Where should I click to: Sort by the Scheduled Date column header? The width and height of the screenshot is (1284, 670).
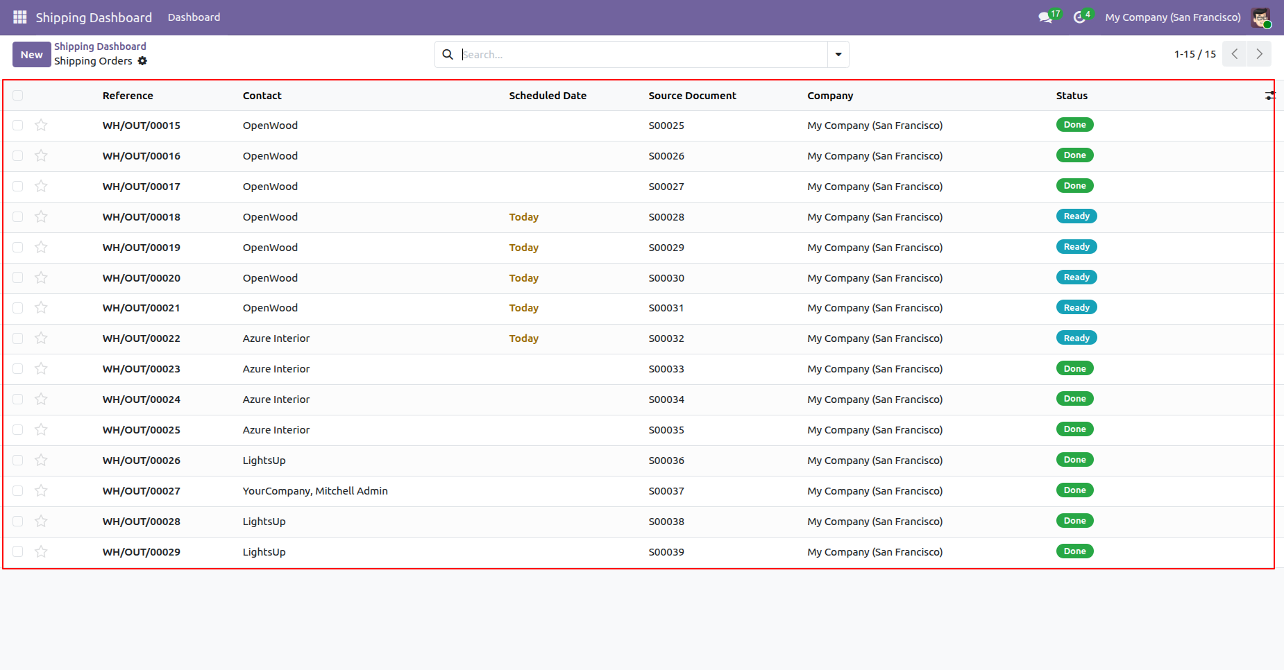coord(548,96)
